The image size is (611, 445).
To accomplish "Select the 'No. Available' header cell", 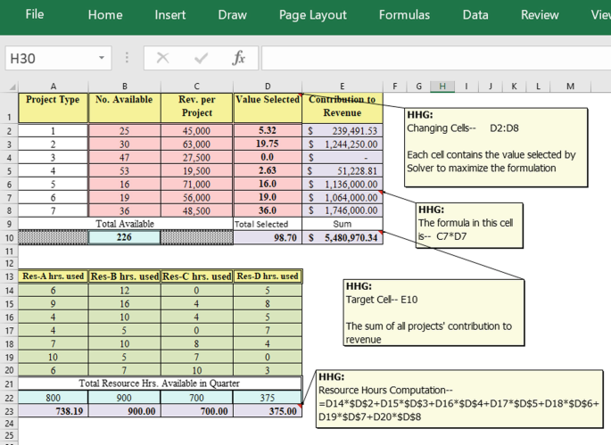I will point(124,108).
